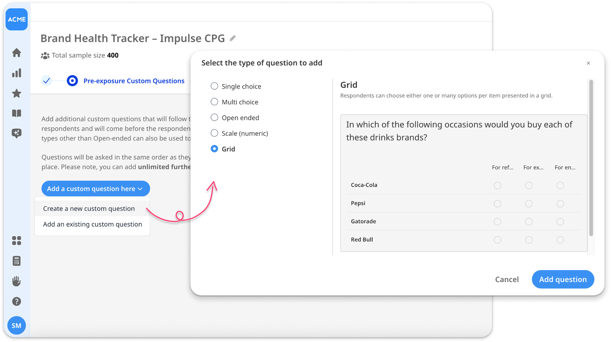Choose Create a new custom question
The width and height of the screenshot is (611, 342).
(x=89, y=208)
